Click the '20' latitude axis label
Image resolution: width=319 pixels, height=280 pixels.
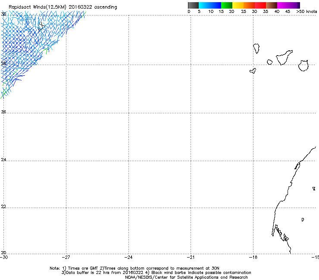pos(3,252)
